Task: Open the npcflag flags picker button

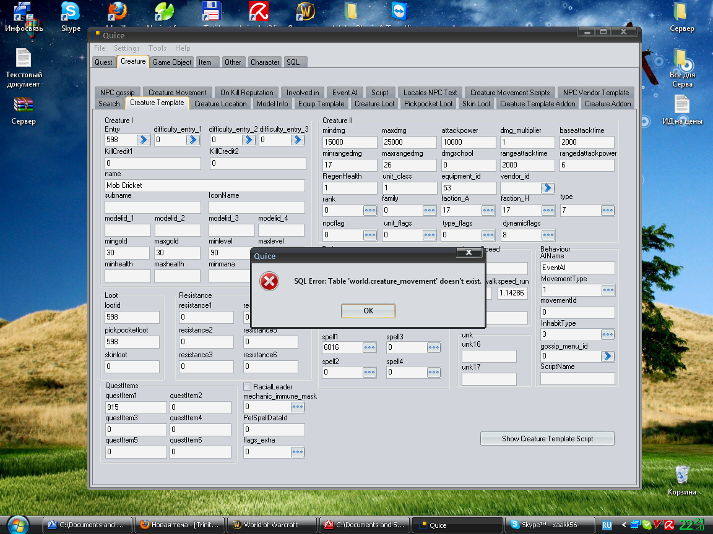Action: coord(369,235)
